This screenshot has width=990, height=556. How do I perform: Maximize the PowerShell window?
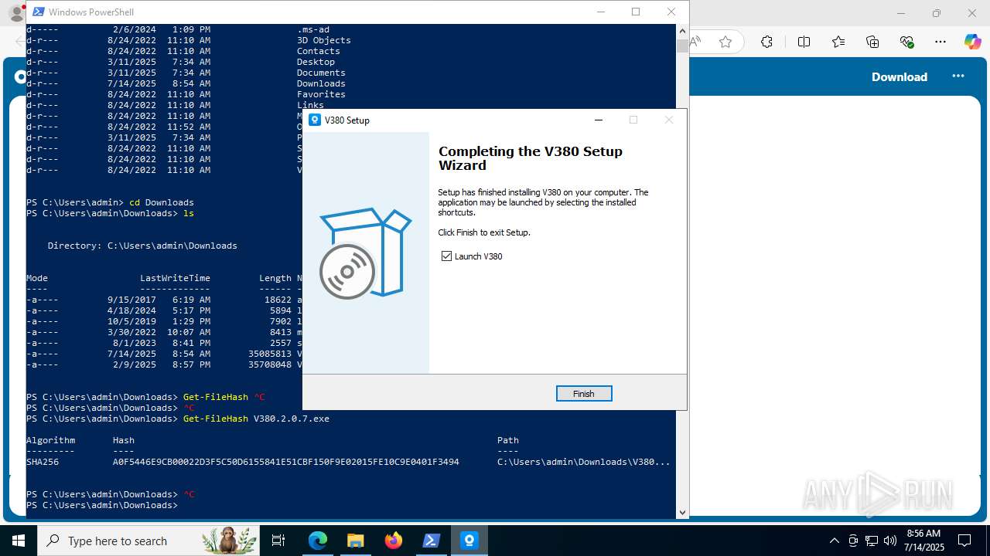636,12
